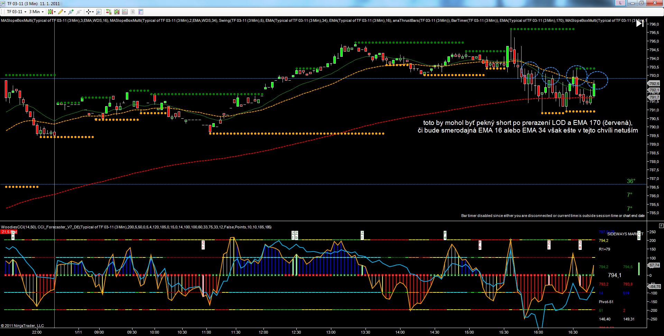Open the chart properties icon
The height and width of the screenshot is (336, 664).
[141, 12]
